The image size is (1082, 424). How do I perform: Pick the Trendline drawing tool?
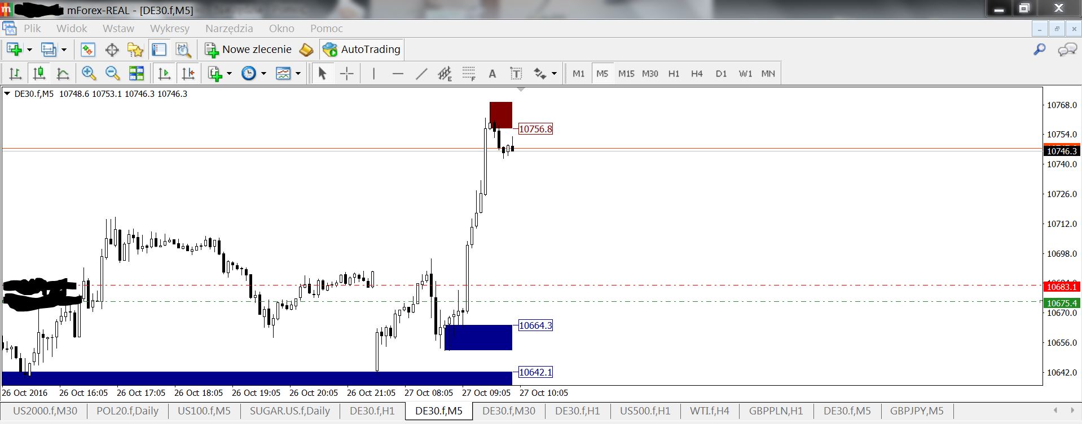(x=421, y=73)
